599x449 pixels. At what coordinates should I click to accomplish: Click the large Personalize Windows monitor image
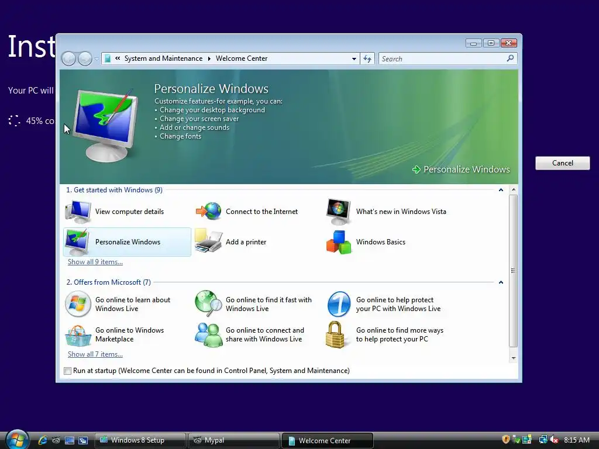click(x=105, y=125)
